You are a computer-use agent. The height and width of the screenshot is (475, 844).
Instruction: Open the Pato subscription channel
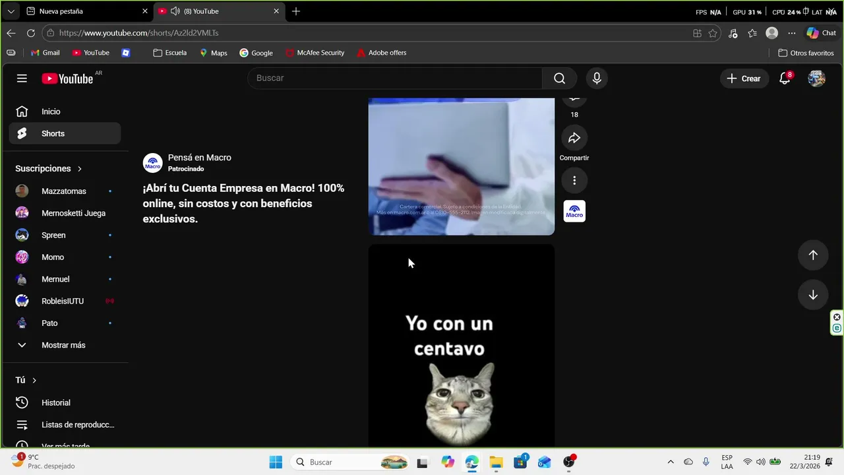pyautogui.click(x=65, y=323)
